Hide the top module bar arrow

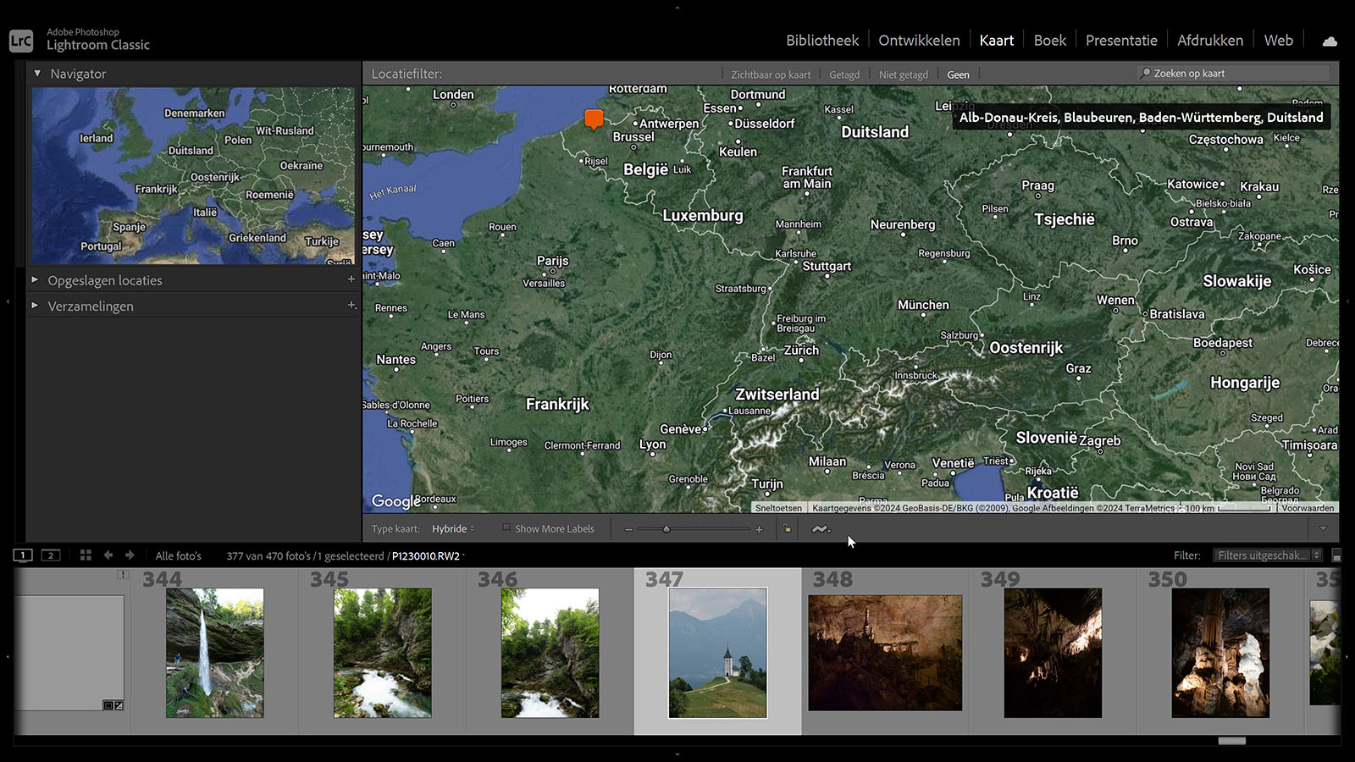click(677, 7)
